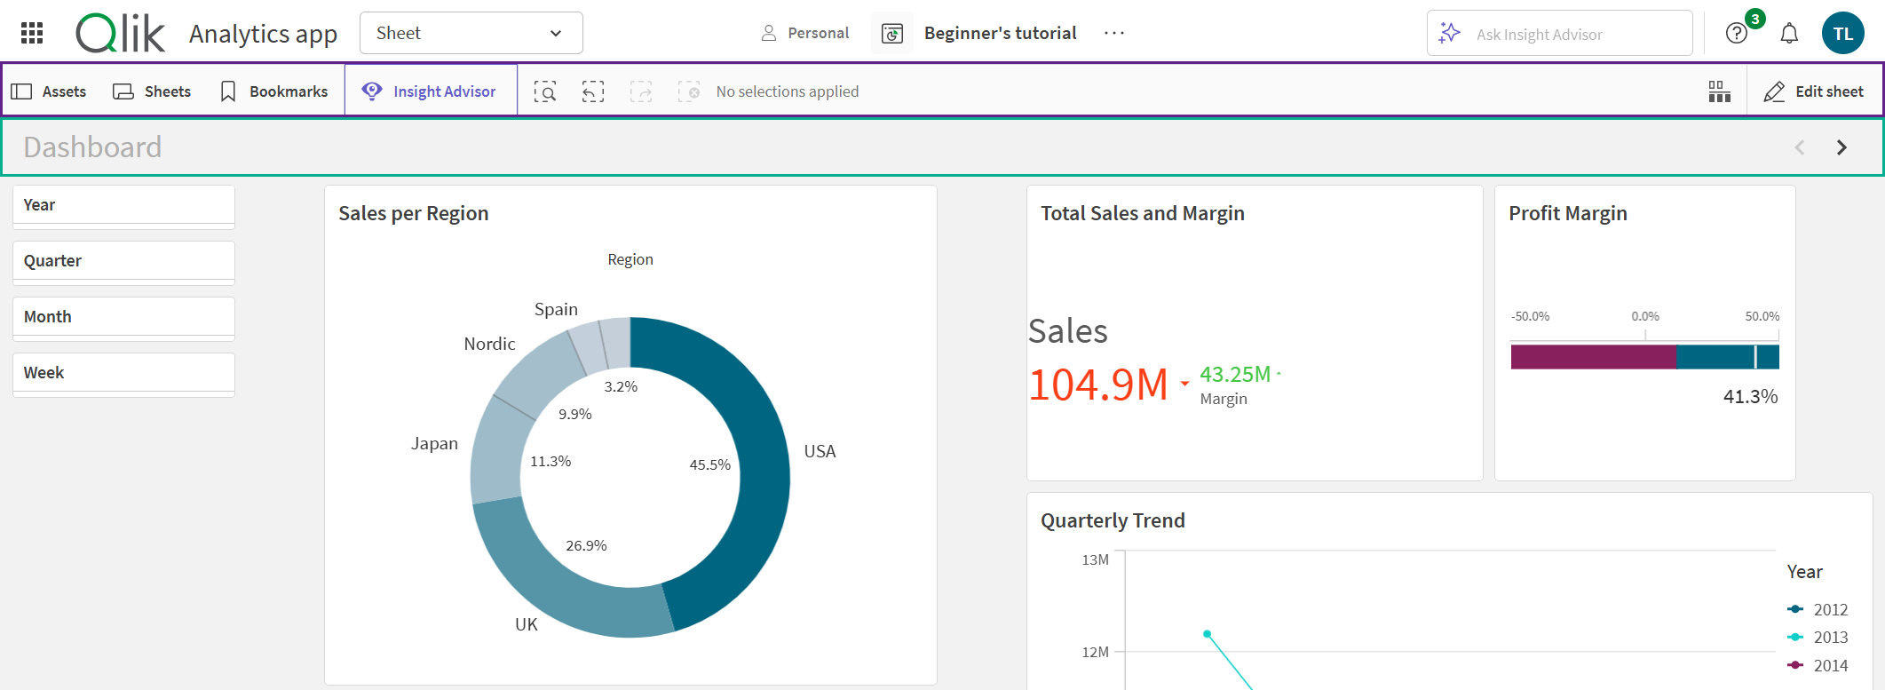
Task: Toggle the Insight Advisor panel
Action: coord(431,91)
